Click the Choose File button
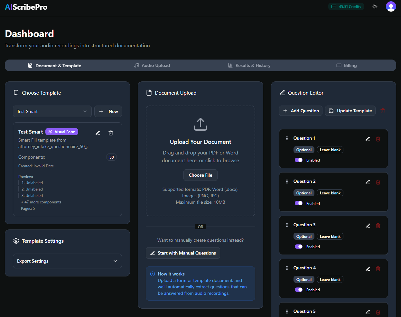This screenshot has height=317, width=401. pyautogui.click(x=200, y=175)
